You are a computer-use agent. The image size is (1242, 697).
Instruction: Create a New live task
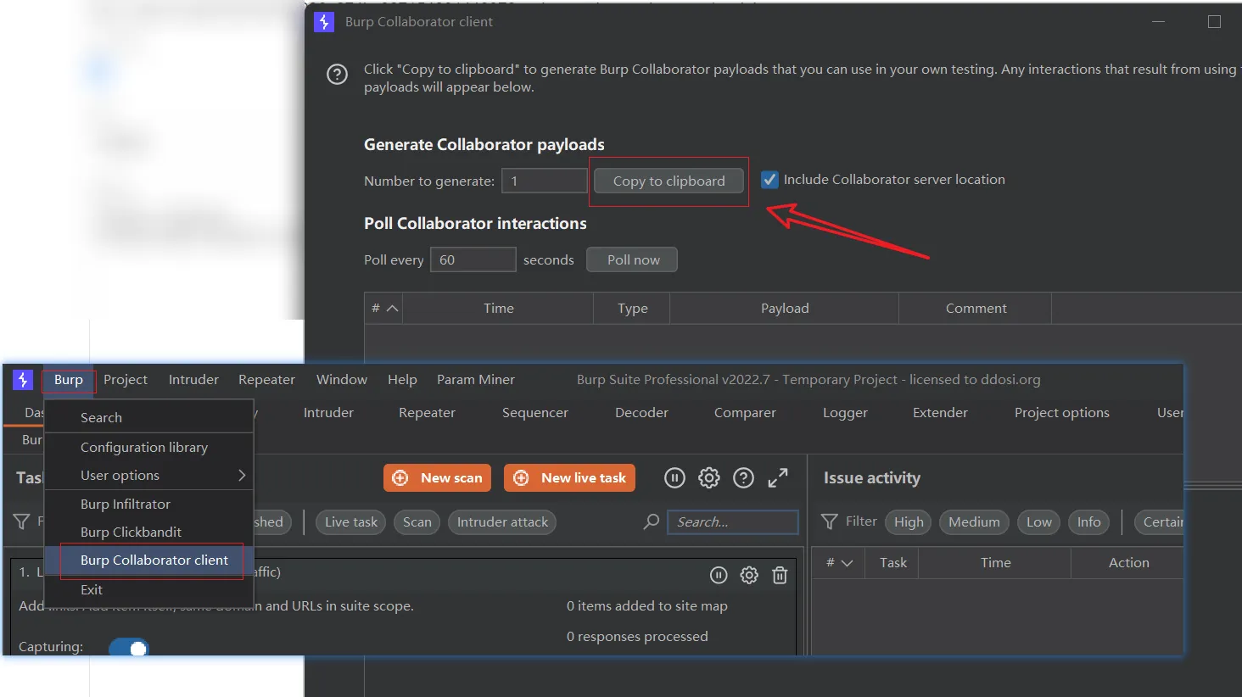click(569, 478)
